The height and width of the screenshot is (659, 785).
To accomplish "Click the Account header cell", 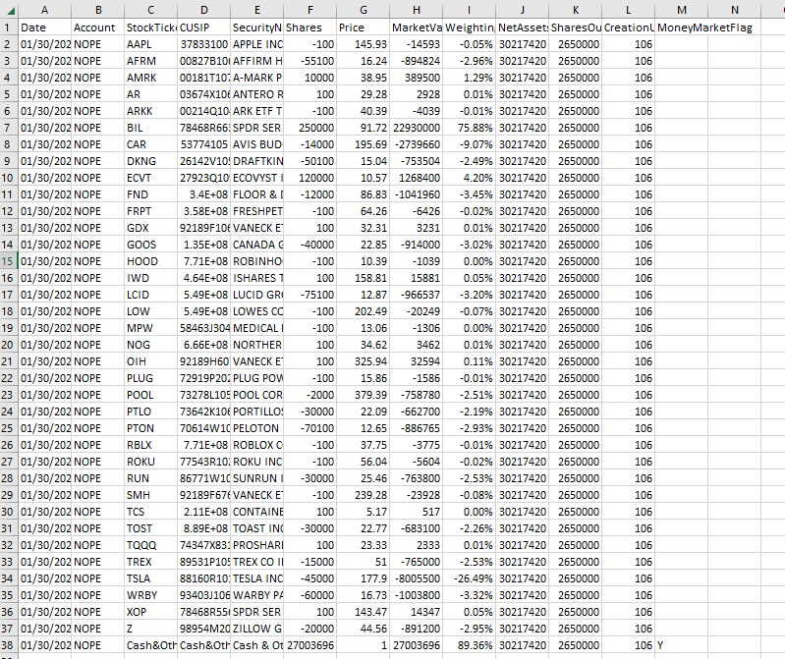I will point(97,27).
